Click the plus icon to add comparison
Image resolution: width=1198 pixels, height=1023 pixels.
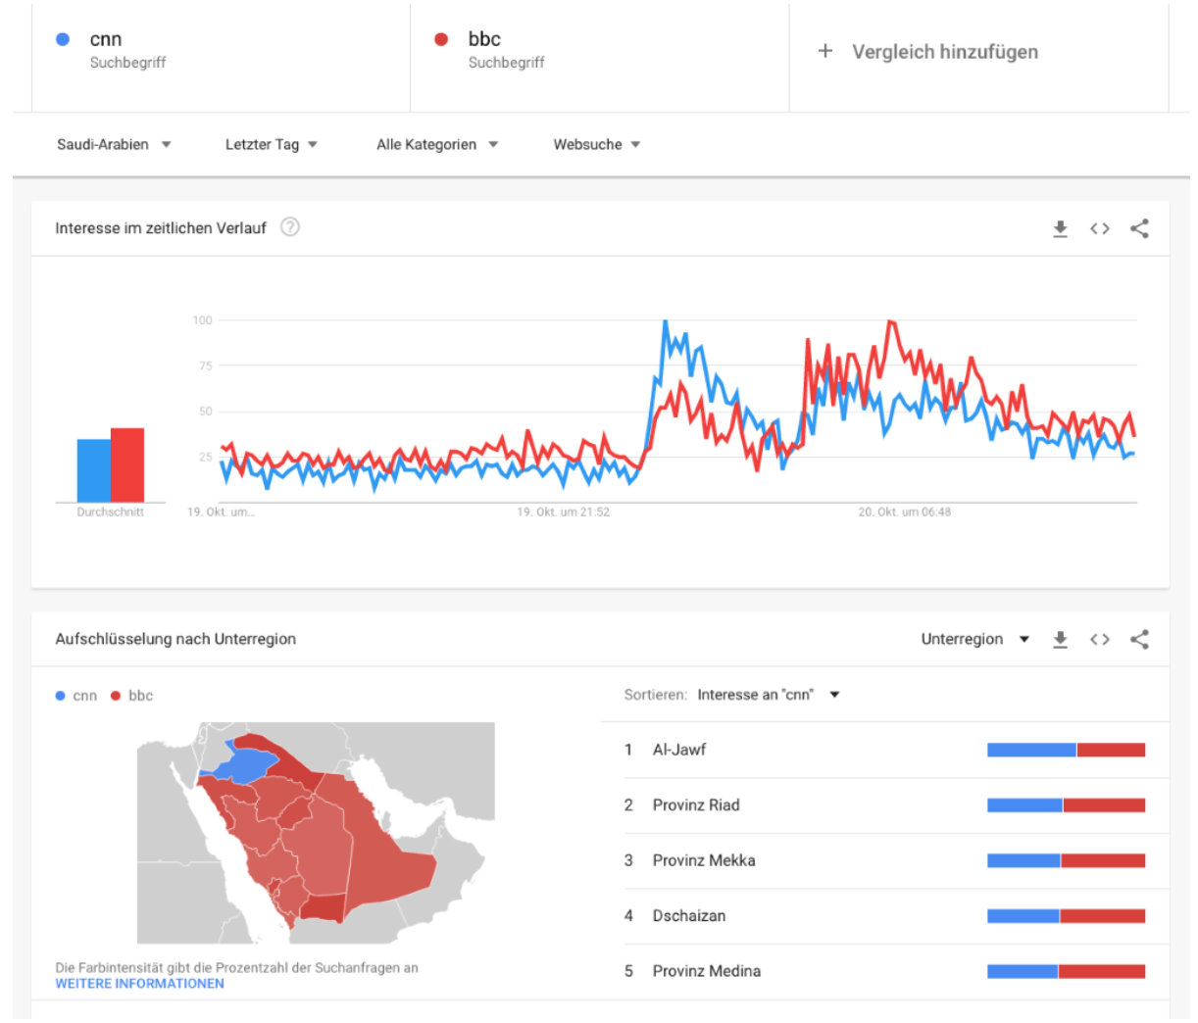(x=825, y=51)
